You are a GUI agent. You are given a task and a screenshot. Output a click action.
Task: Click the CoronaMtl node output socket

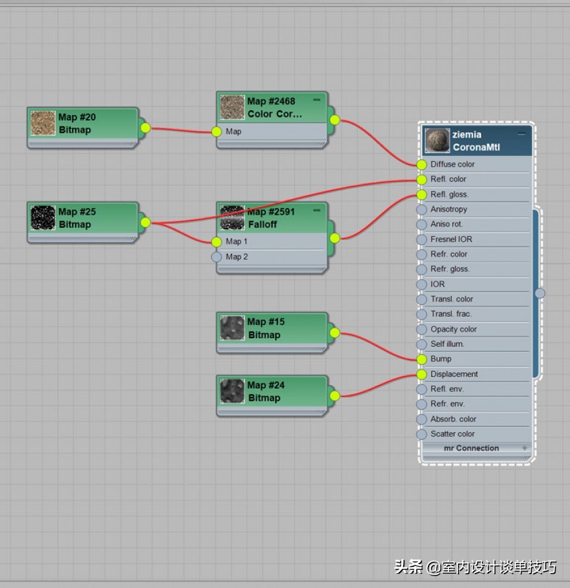click(x=540, y=293)
